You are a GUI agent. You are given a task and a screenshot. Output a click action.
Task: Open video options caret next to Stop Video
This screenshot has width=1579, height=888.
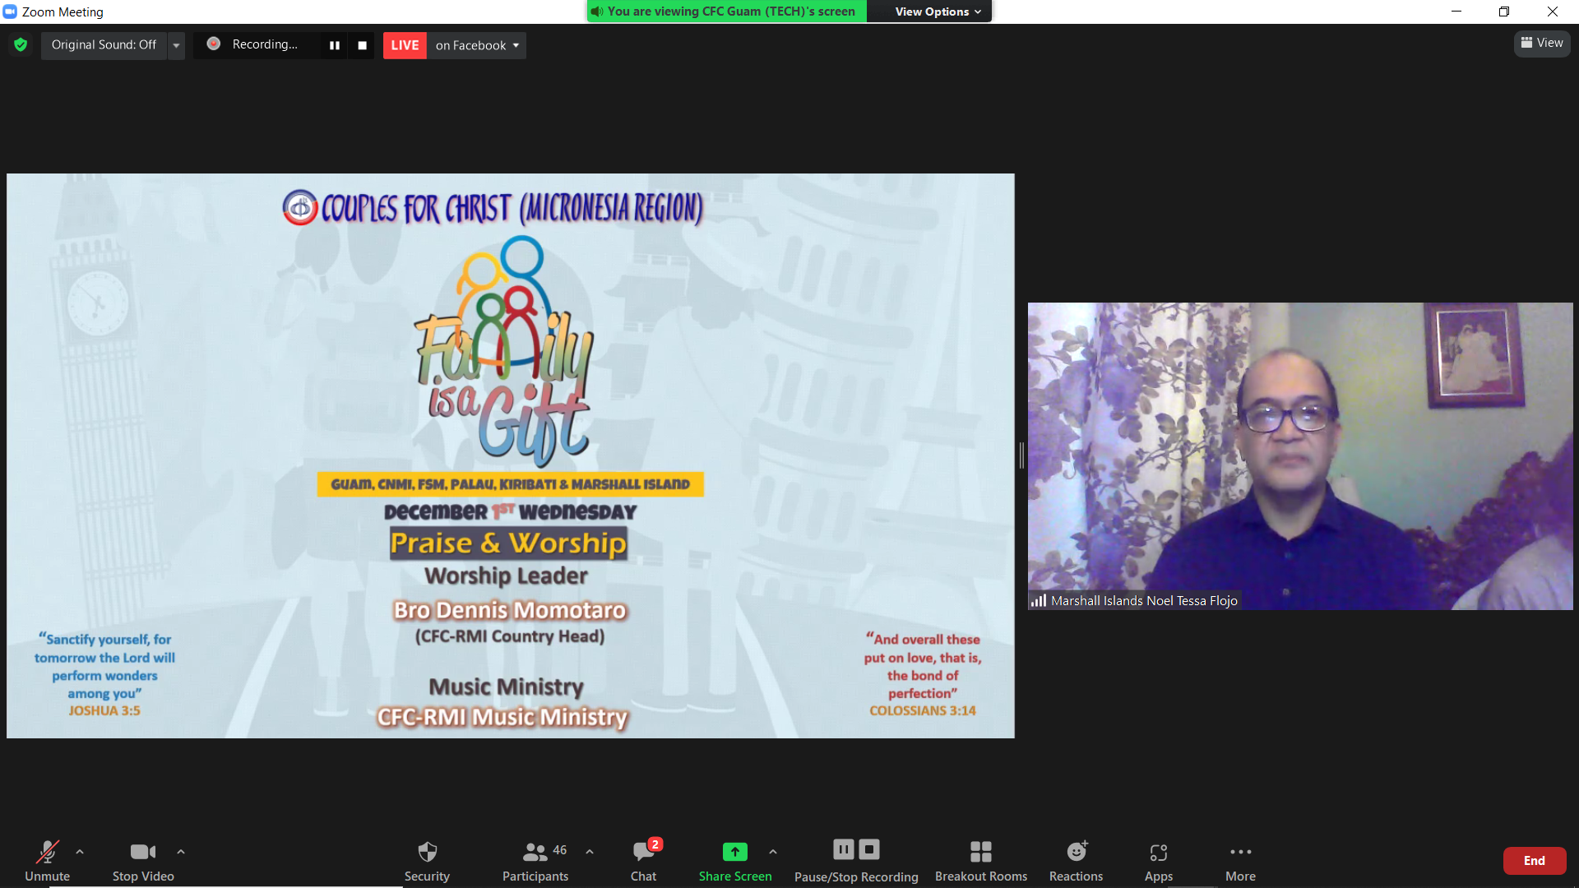click(x=181, y=852)
